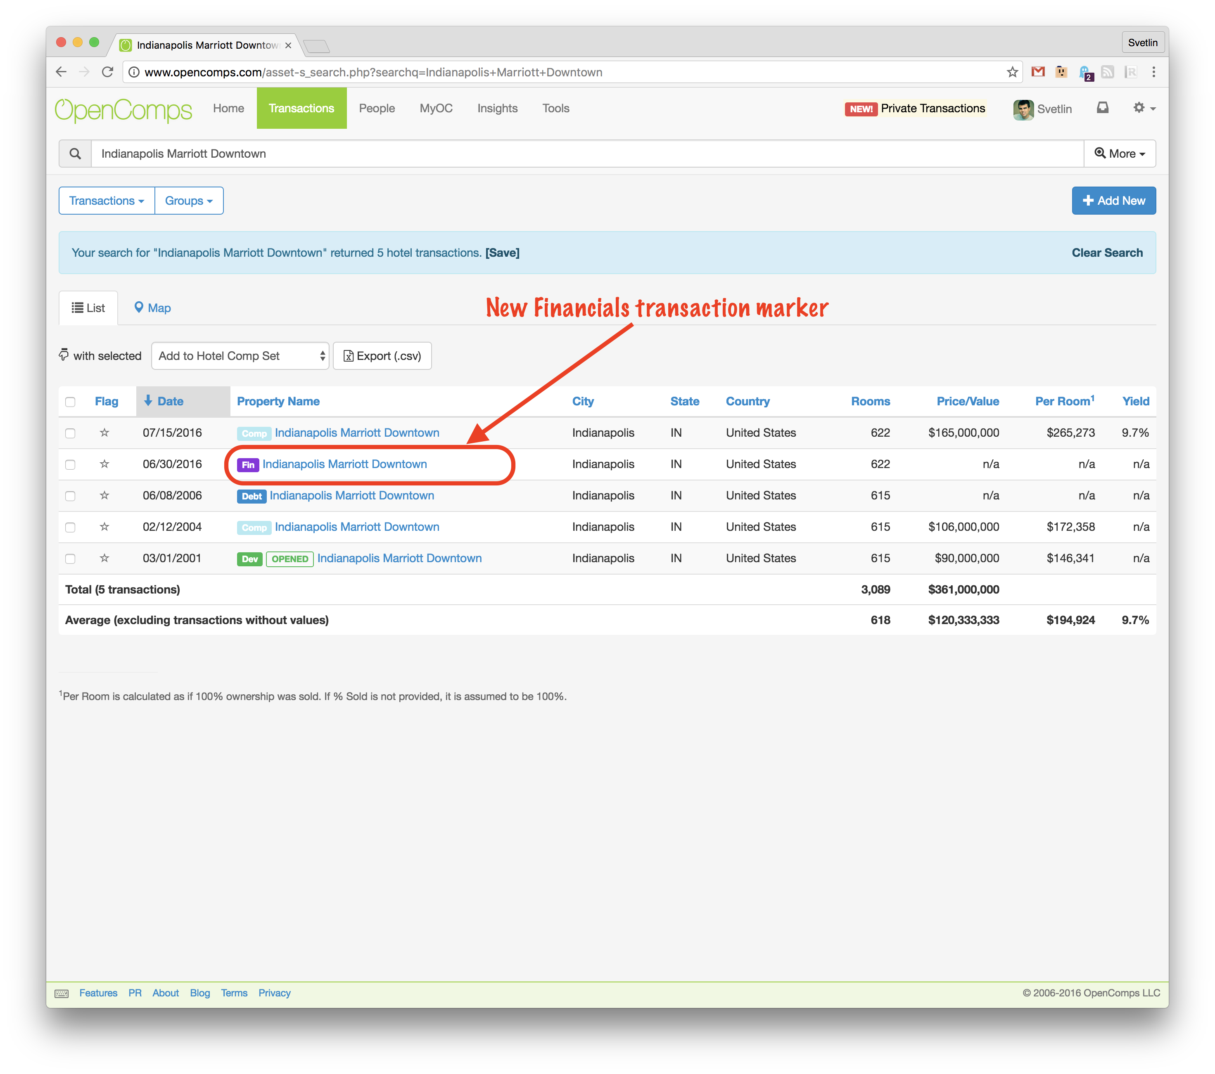Click the Add New button
This screenshot has height=1074, width=1215.
[1114, 201]
